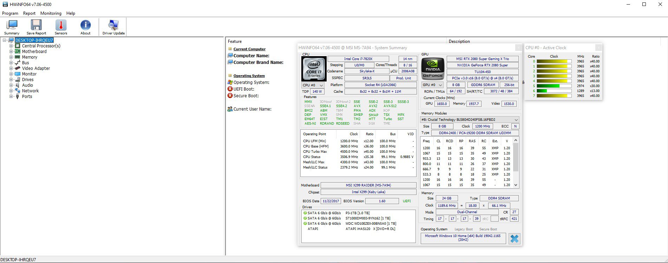Open the Summary toolbar icon
Screen dimensions: 668x263
click(12, 25)
